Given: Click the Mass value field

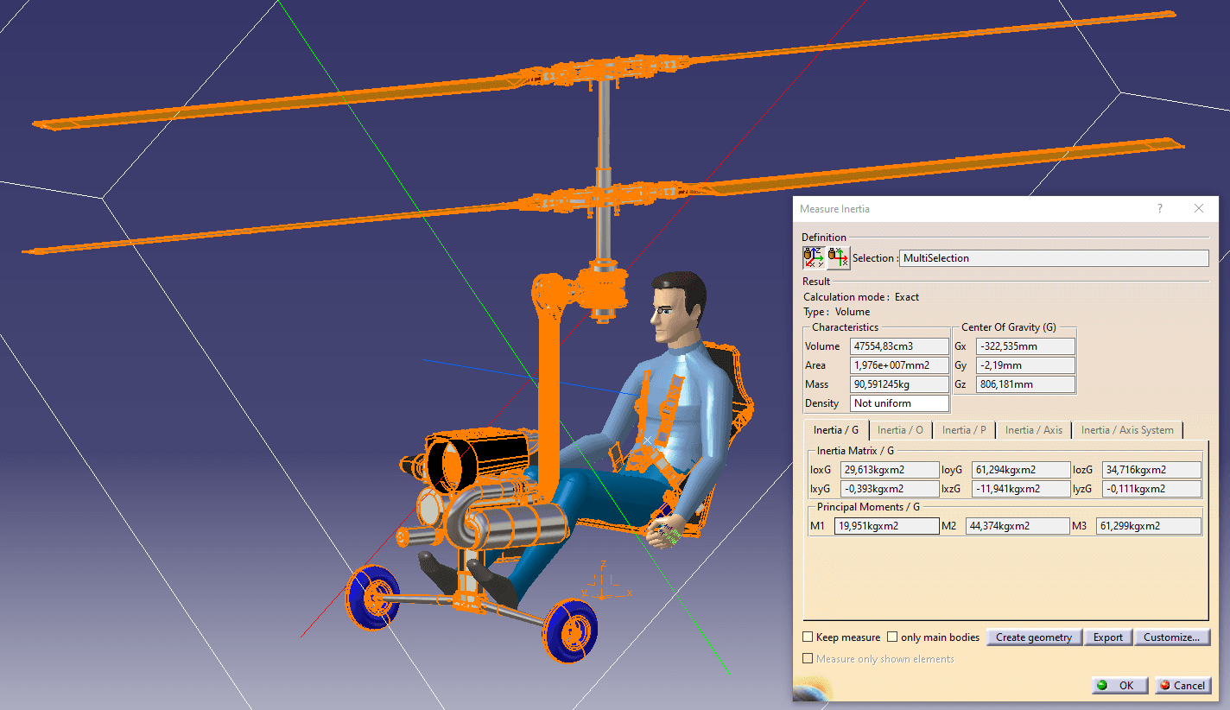Looking at the screenshot, I should click(899, 384).
